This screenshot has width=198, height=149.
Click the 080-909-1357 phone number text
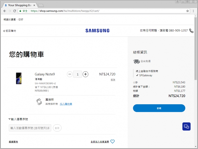point(178,30)
